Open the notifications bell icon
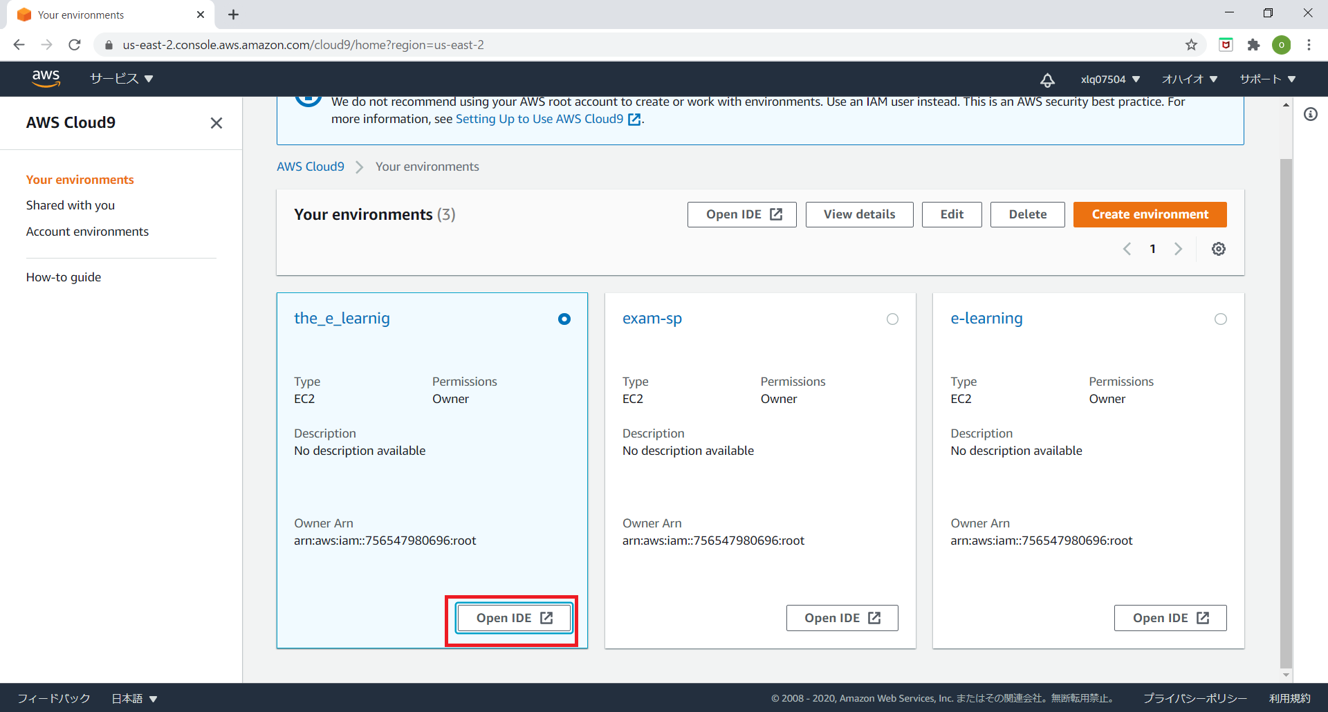 click(x=1047, y=79)
